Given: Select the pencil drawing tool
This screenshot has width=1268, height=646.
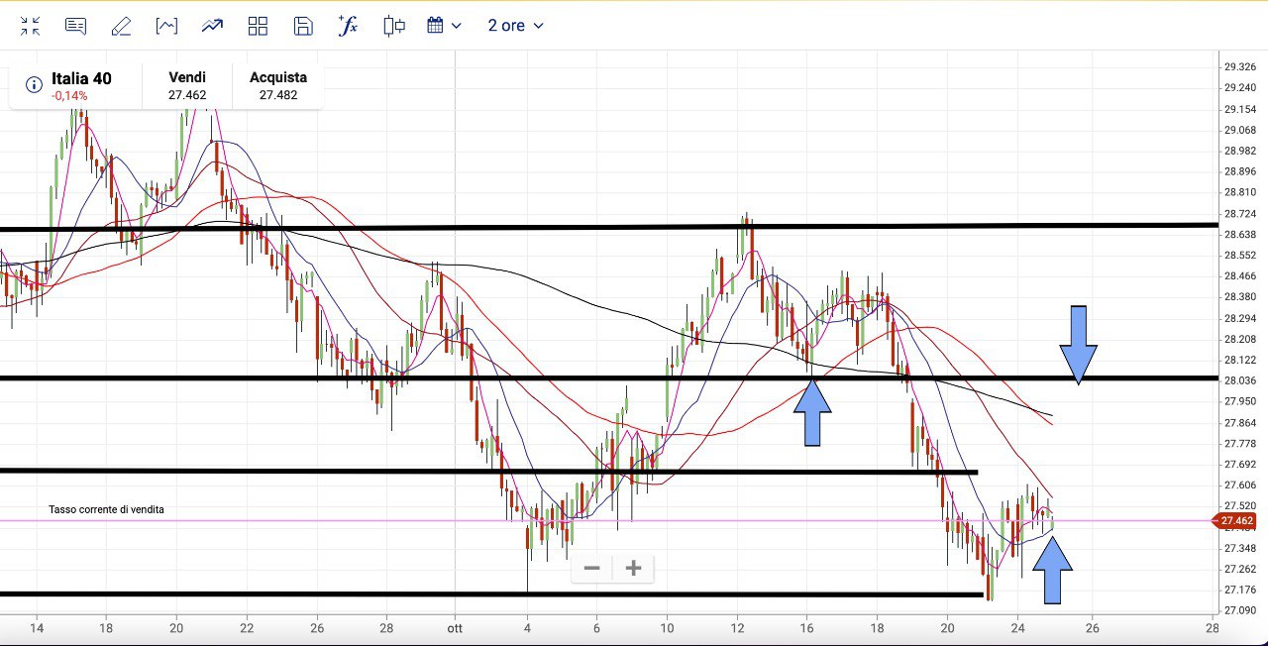Looking at the screenshot, I should pos(121,26).
